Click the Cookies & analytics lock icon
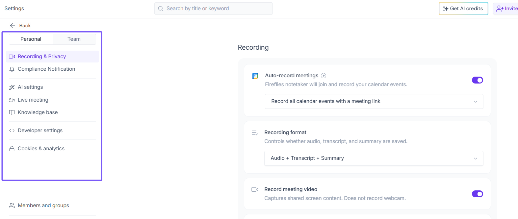Image resolution: width=518 pixels, height=219 pixels. (12, 149)
